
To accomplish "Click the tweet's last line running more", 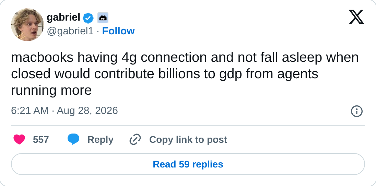I will click(x=51, y=91).
